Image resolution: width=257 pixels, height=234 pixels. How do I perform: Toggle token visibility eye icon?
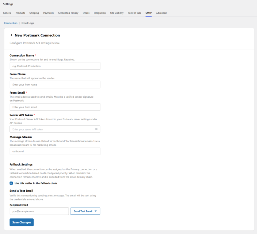tap(96, 129)
